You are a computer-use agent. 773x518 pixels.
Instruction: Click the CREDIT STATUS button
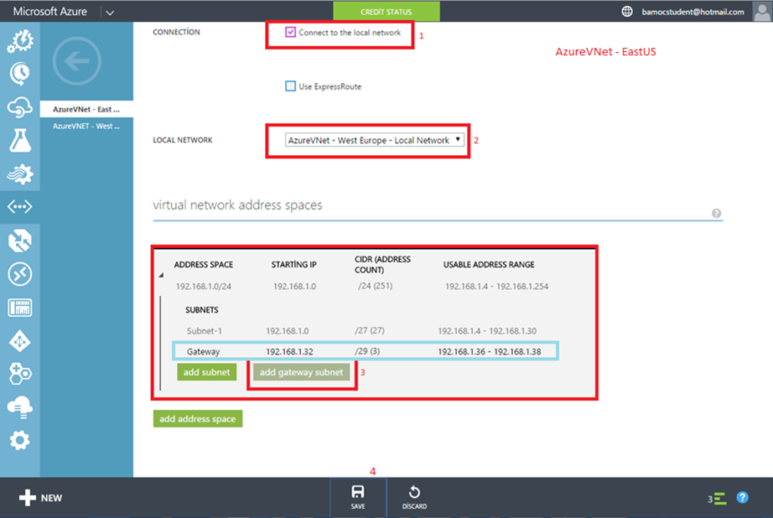coord(386,12)
